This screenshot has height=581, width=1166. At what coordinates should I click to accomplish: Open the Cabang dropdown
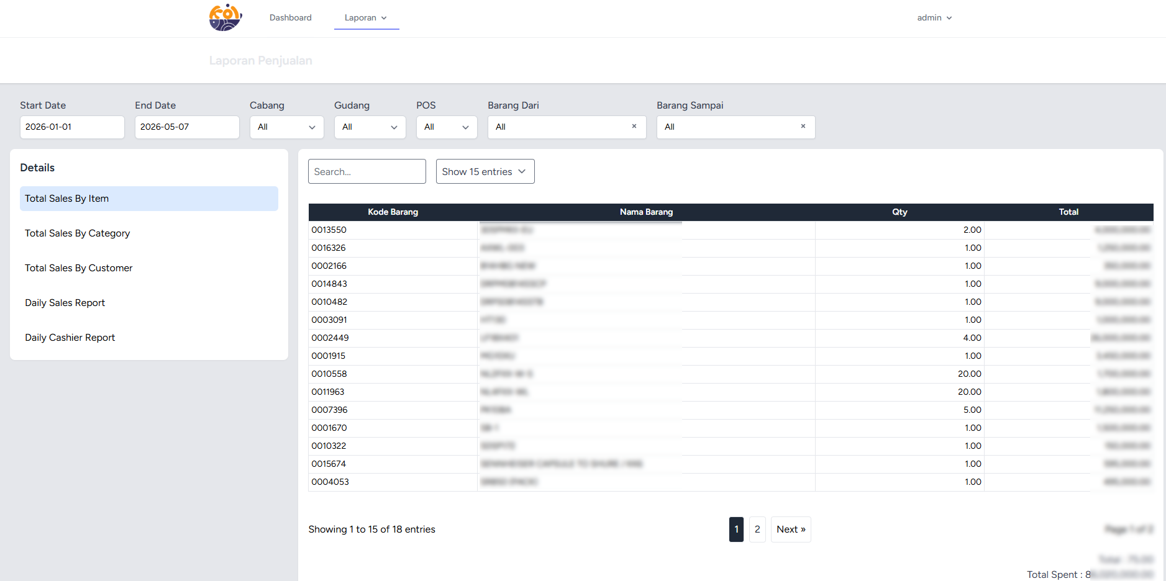point(287,127)
